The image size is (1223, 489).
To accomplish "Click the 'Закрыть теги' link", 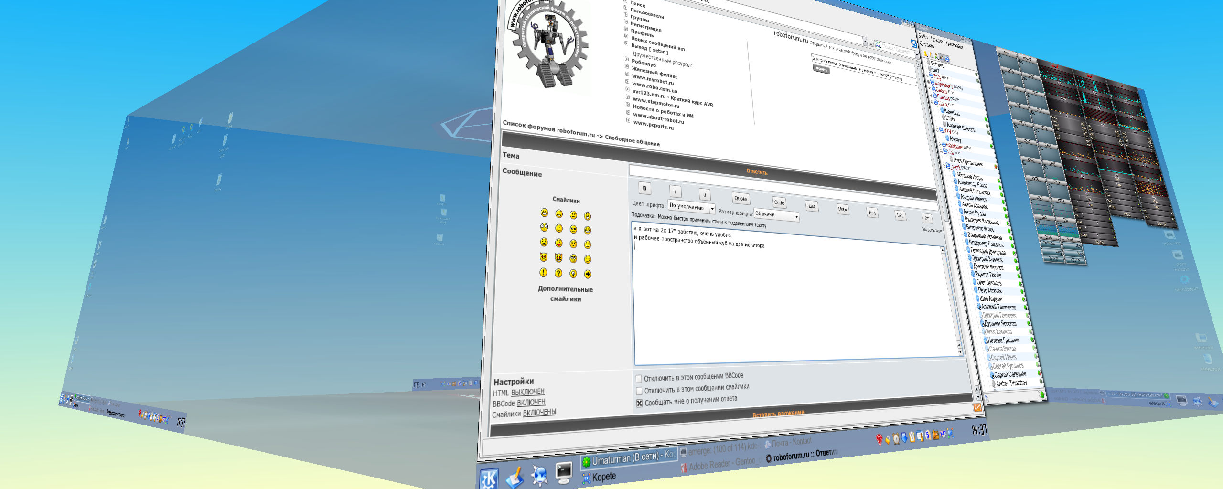I will [x=932, y=230].
